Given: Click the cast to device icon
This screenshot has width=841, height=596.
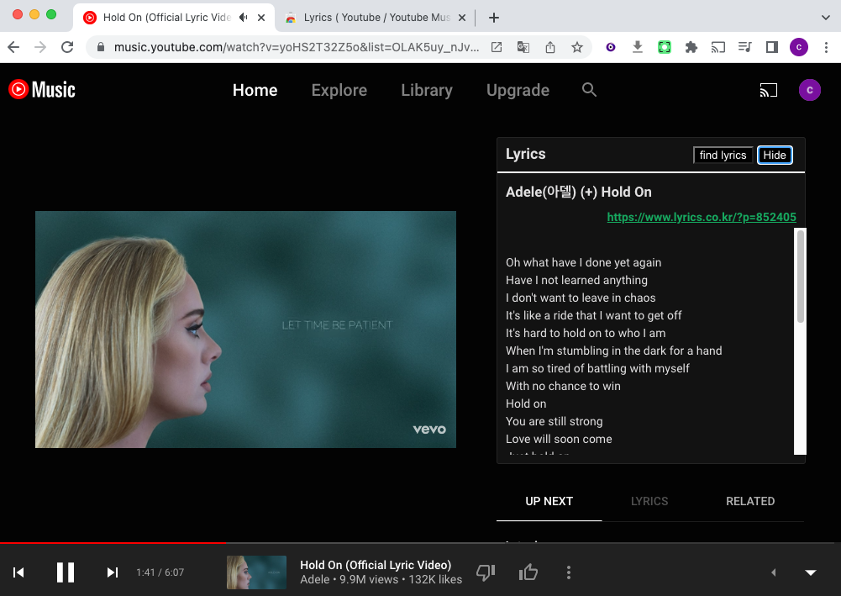Looking at the screenshot, I should (768, 90).
